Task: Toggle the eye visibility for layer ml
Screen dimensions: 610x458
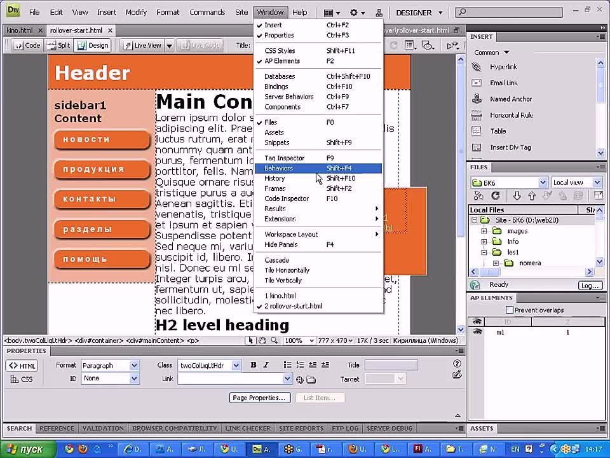Action: point(477,333)
